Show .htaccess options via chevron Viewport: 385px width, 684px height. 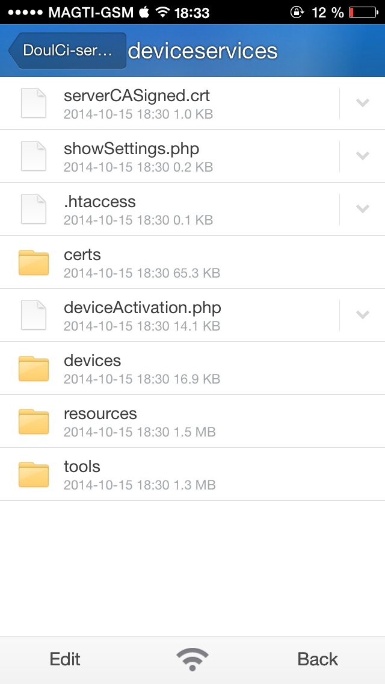(x=362, y=209)
